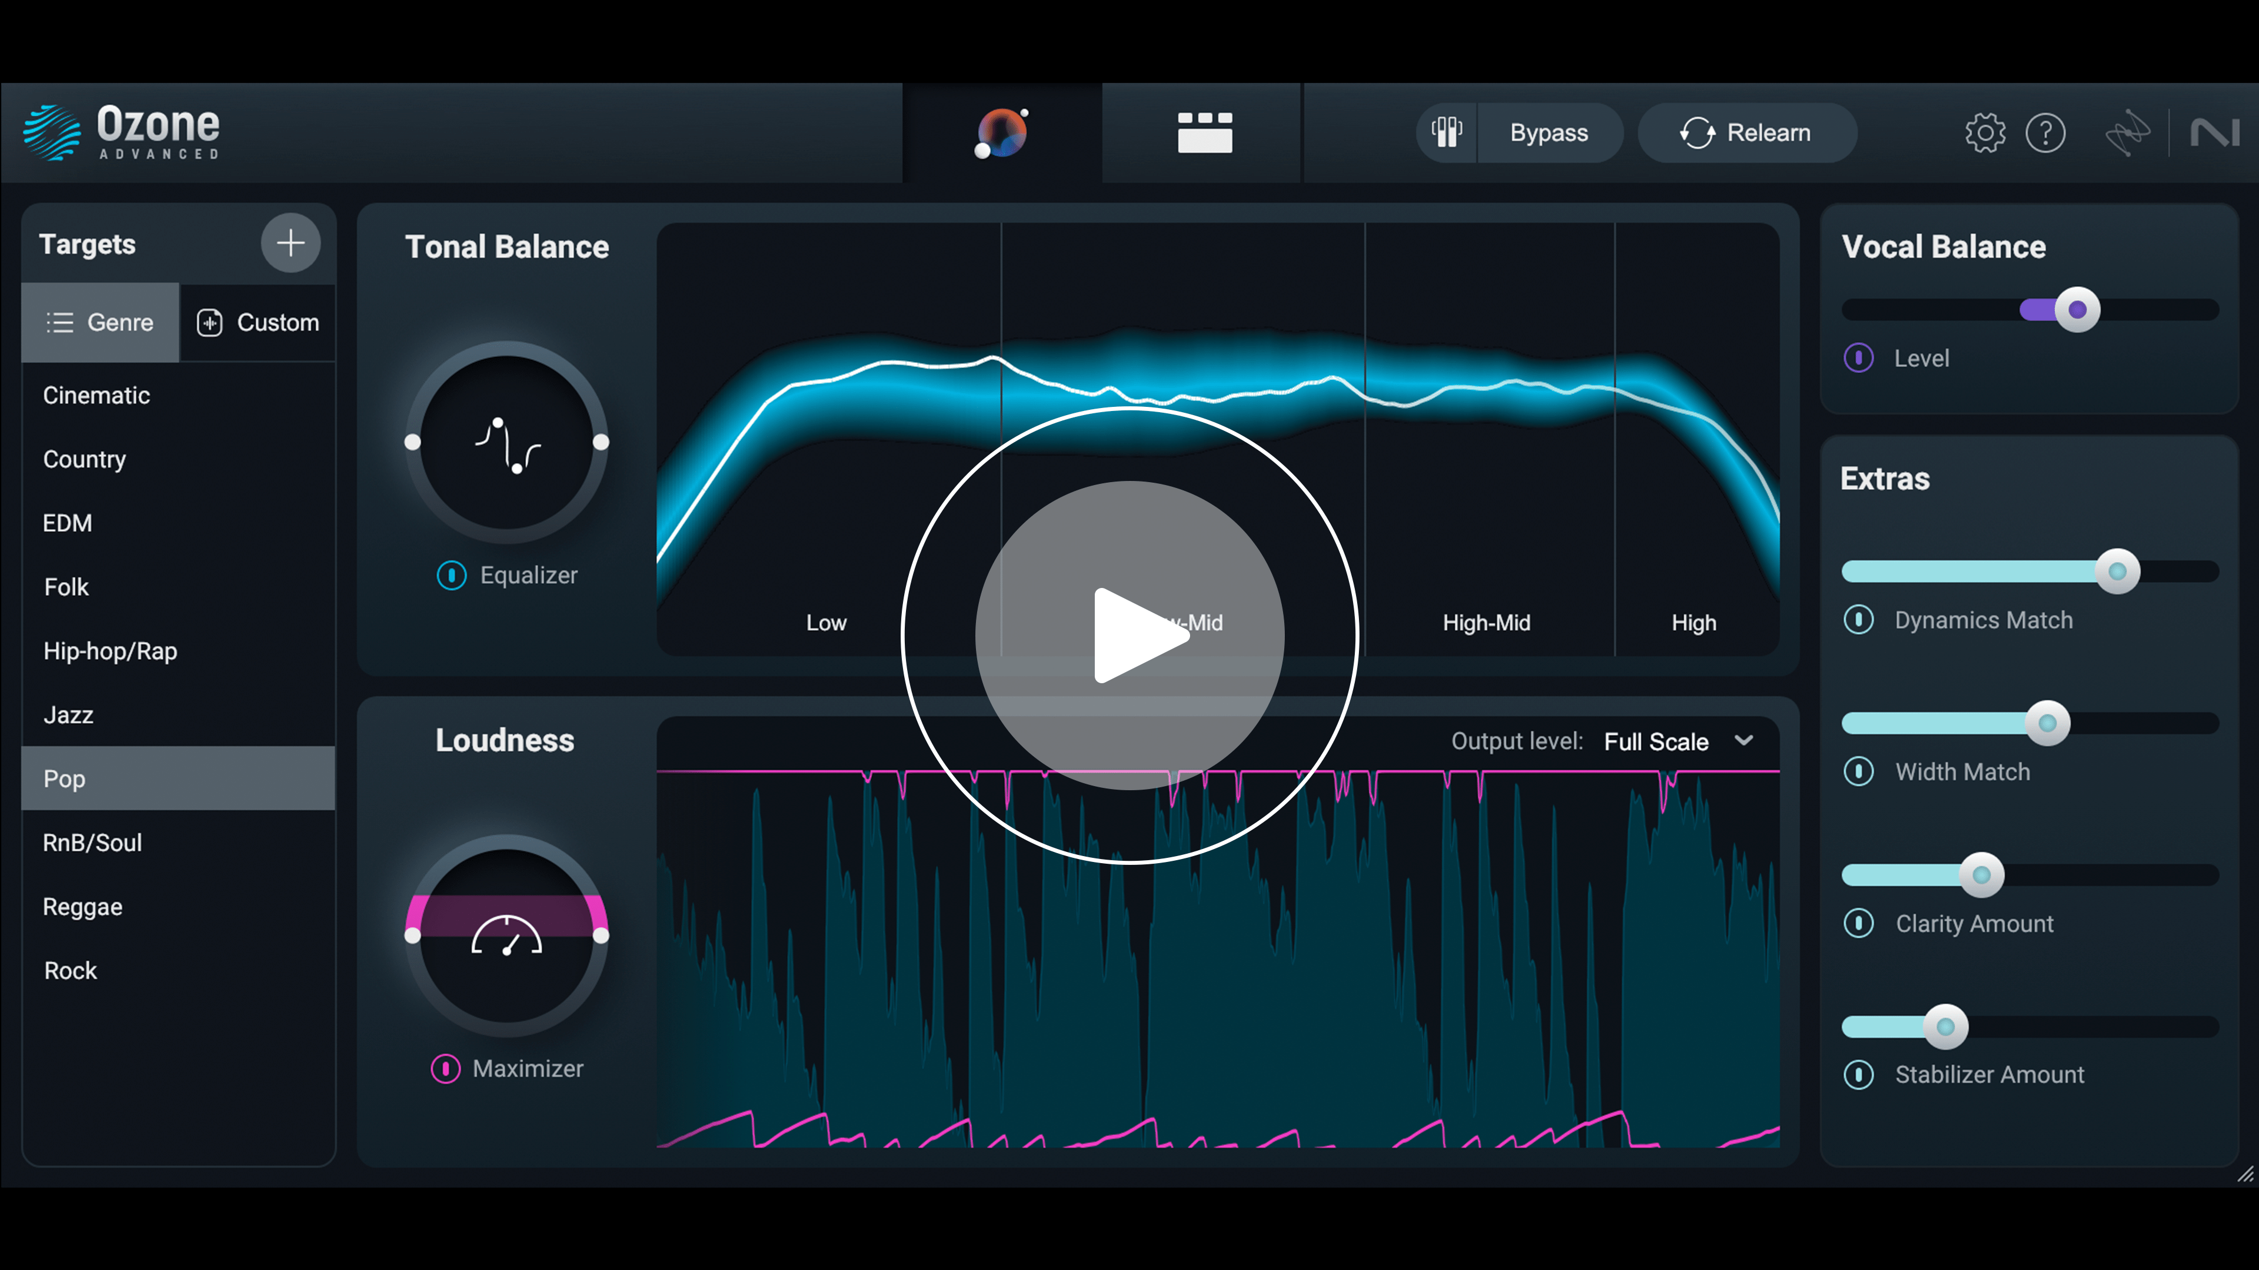Click the window resize grip corner
The image size is (2259, 1270).
[2245, 1175]
